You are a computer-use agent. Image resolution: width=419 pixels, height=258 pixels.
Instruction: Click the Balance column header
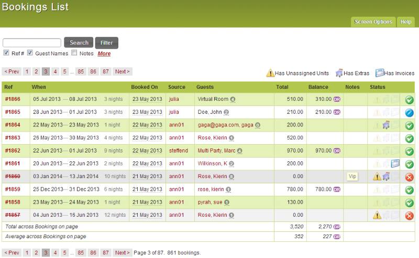pos(318,87)
